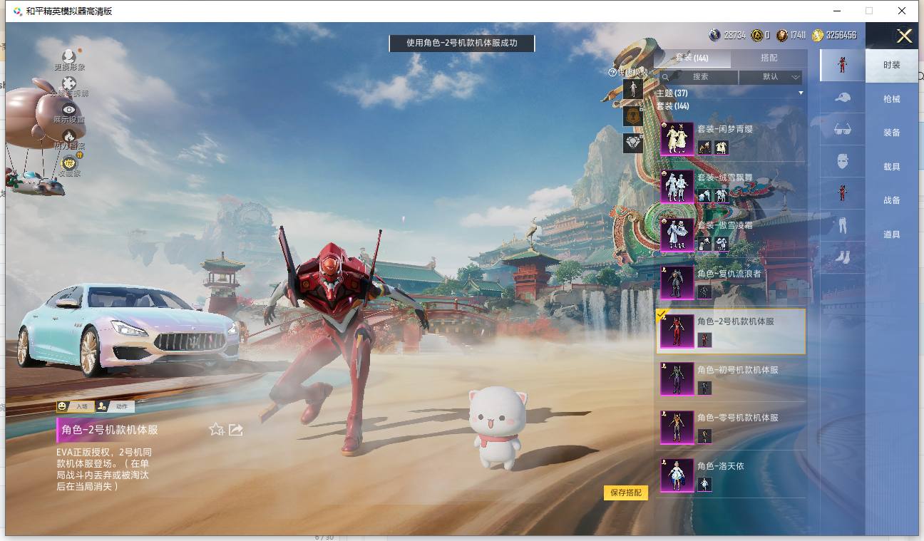
Task: Click the 角色-2号机款机体服 title banner
Action: click(110, 430)
